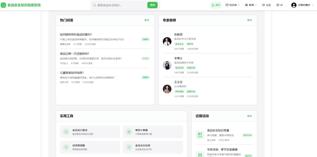317x157 pixels.
Task: Click the home icon beside 首页
Action: 213,5
